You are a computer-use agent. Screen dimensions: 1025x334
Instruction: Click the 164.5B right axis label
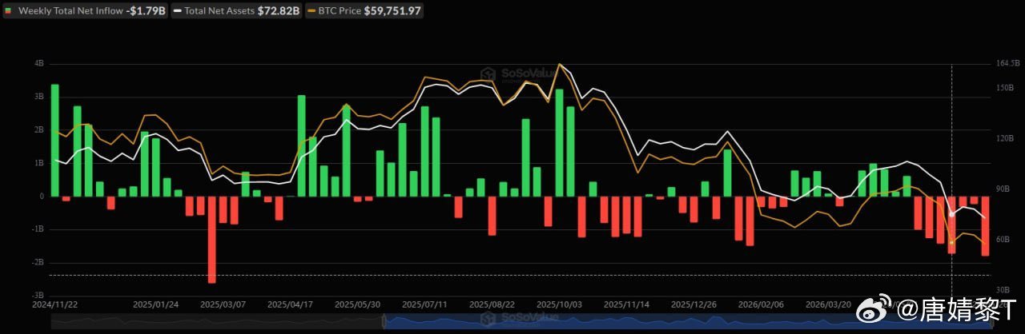[1008, 63]
